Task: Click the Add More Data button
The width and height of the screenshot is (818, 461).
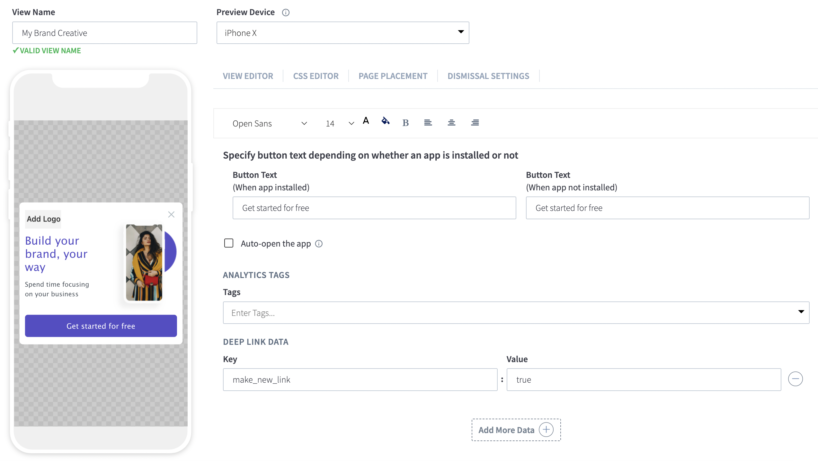Action: point(516,430)
